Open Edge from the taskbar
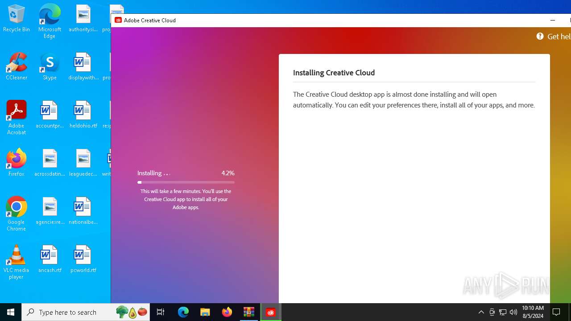 pyautogui.click(x=183, y=312)
